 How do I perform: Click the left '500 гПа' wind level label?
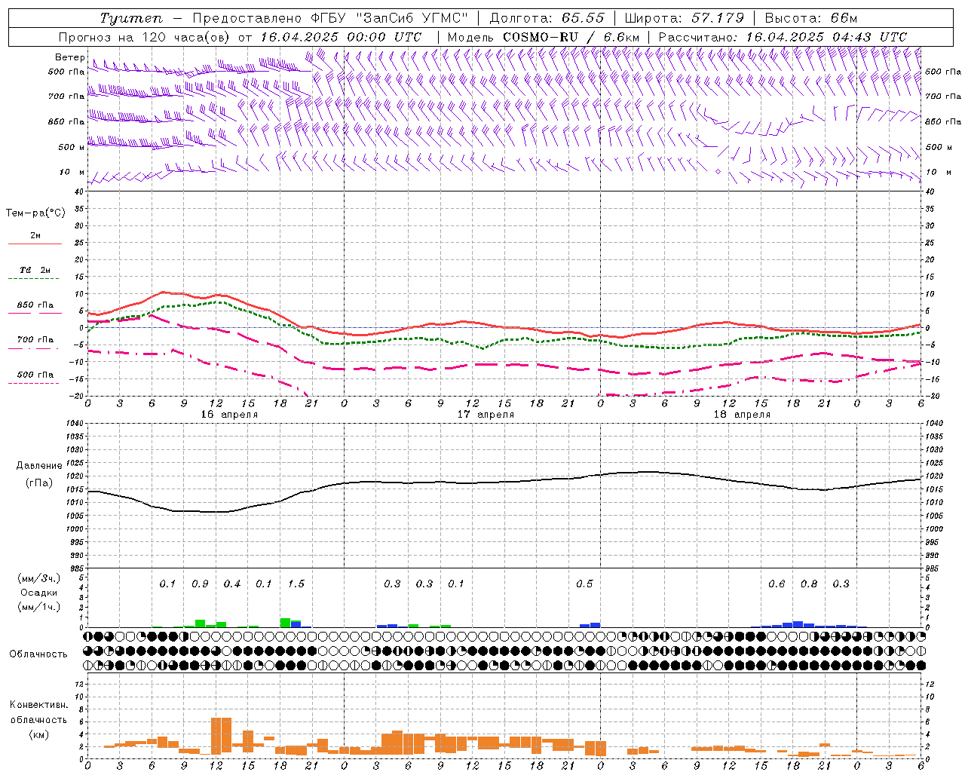click(x=66, y=72)
